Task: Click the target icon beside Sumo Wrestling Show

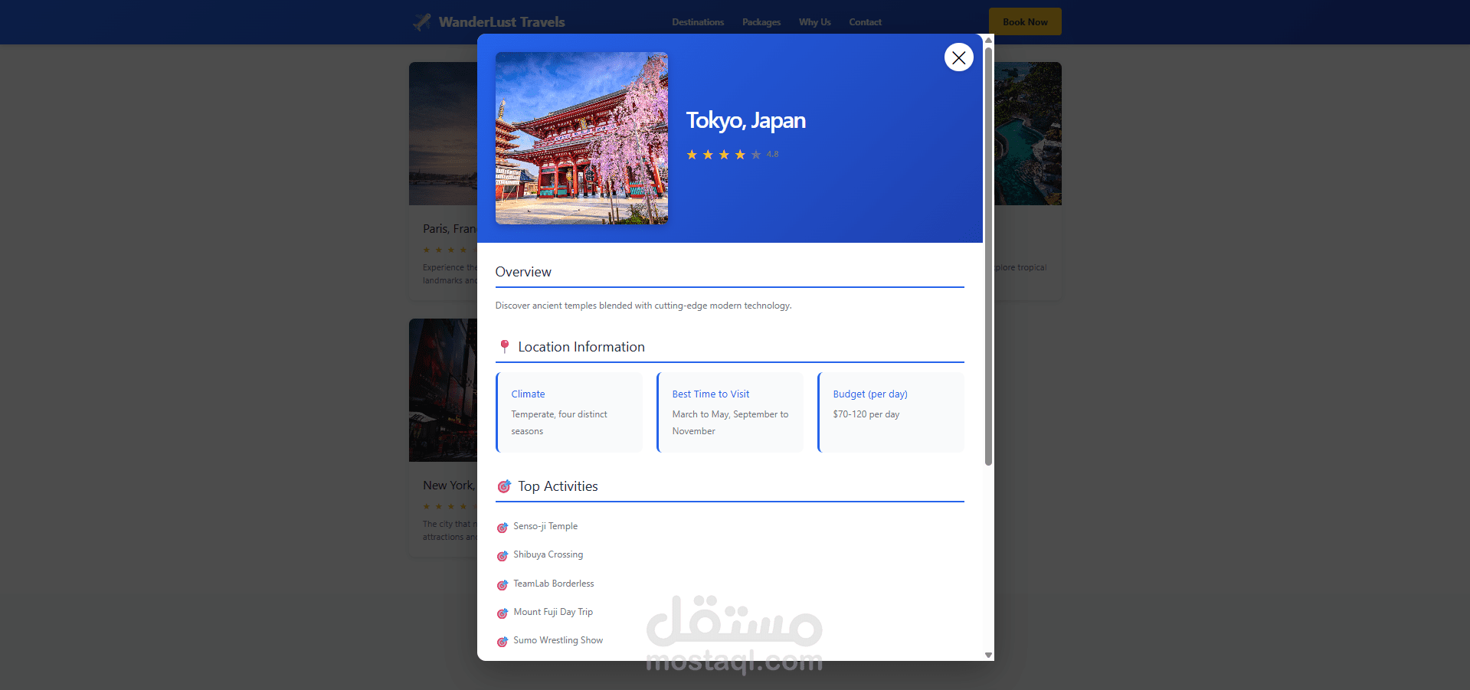Action: coord(503,641)
